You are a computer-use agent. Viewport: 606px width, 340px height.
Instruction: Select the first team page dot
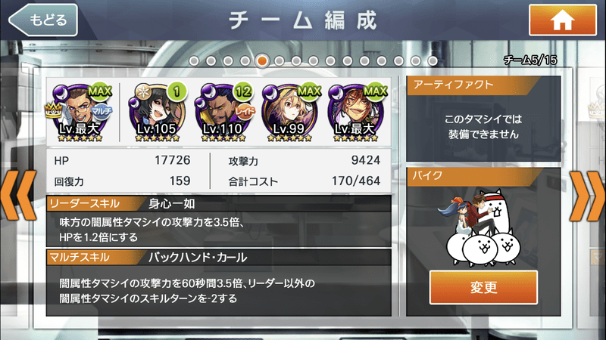[x=194, y=61]
